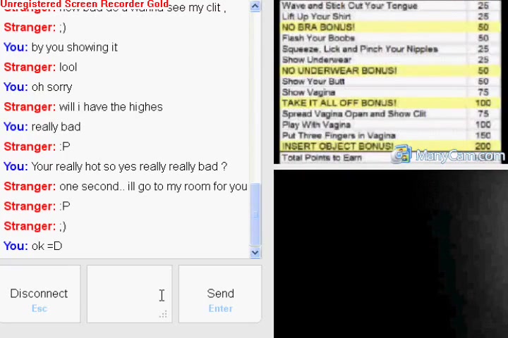
Task: Click the chat scrollbar up arrow
Action: coord(255,6)
